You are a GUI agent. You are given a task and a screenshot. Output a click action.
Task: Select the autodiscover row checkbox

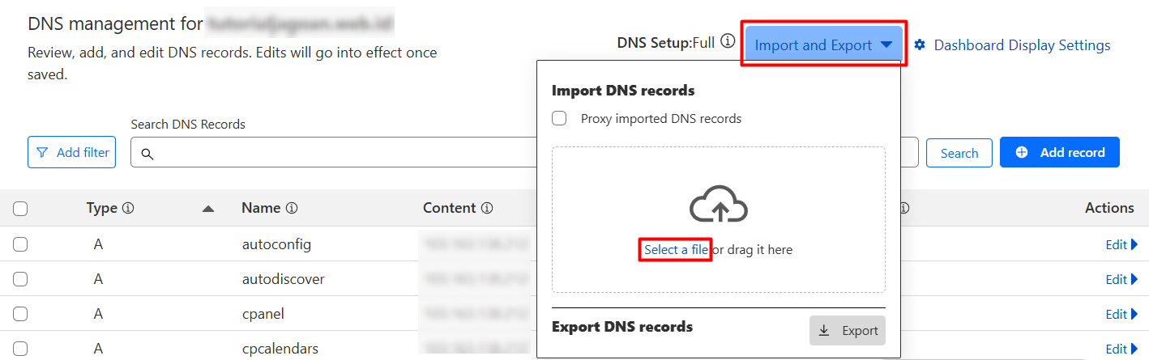coord(20,279)
